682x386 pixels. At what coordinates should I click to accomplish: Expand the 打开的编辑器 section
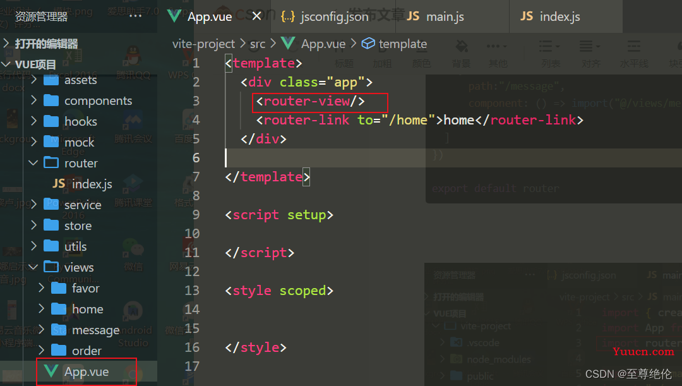(6, 44)
